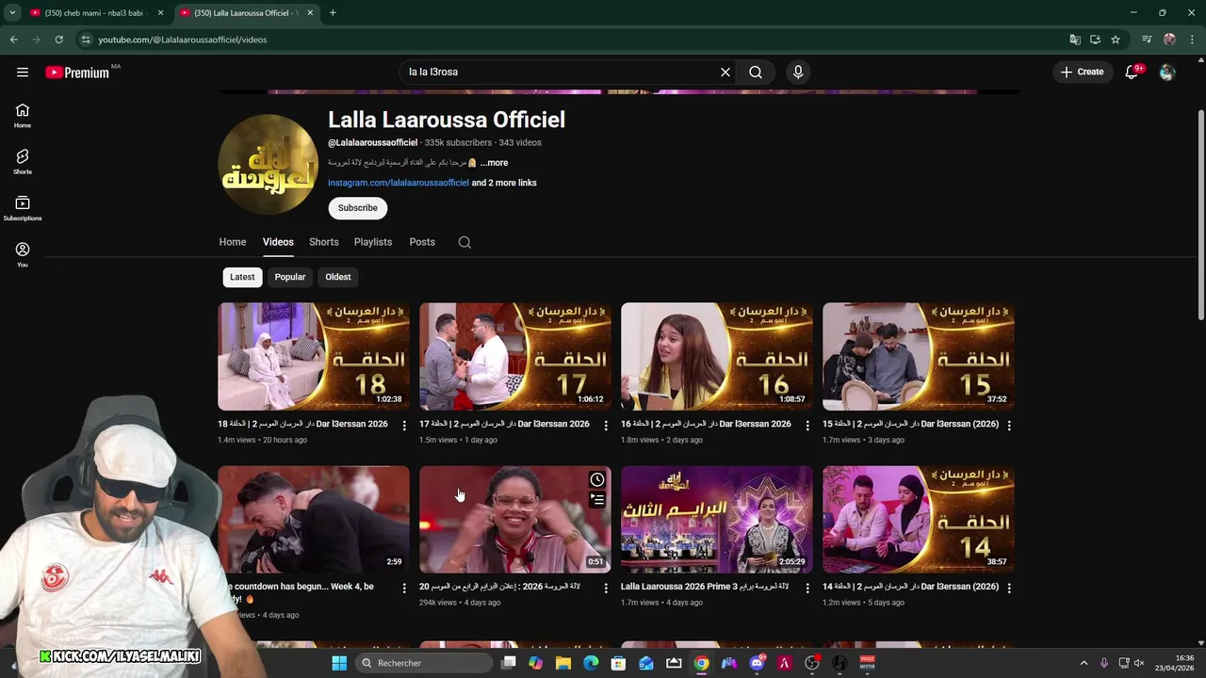1206x678 pixels.
Task: Play the episode 16 video thumbnail
Action: point(717,356)
